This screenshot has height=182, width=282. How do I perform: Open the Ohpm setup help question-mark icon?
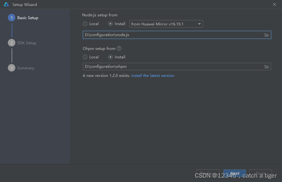pos(119,48)
